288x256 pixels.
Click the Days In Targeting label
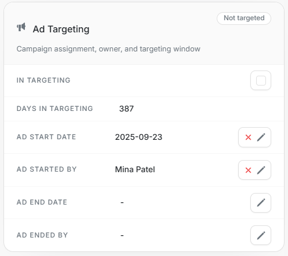point(54,109)
